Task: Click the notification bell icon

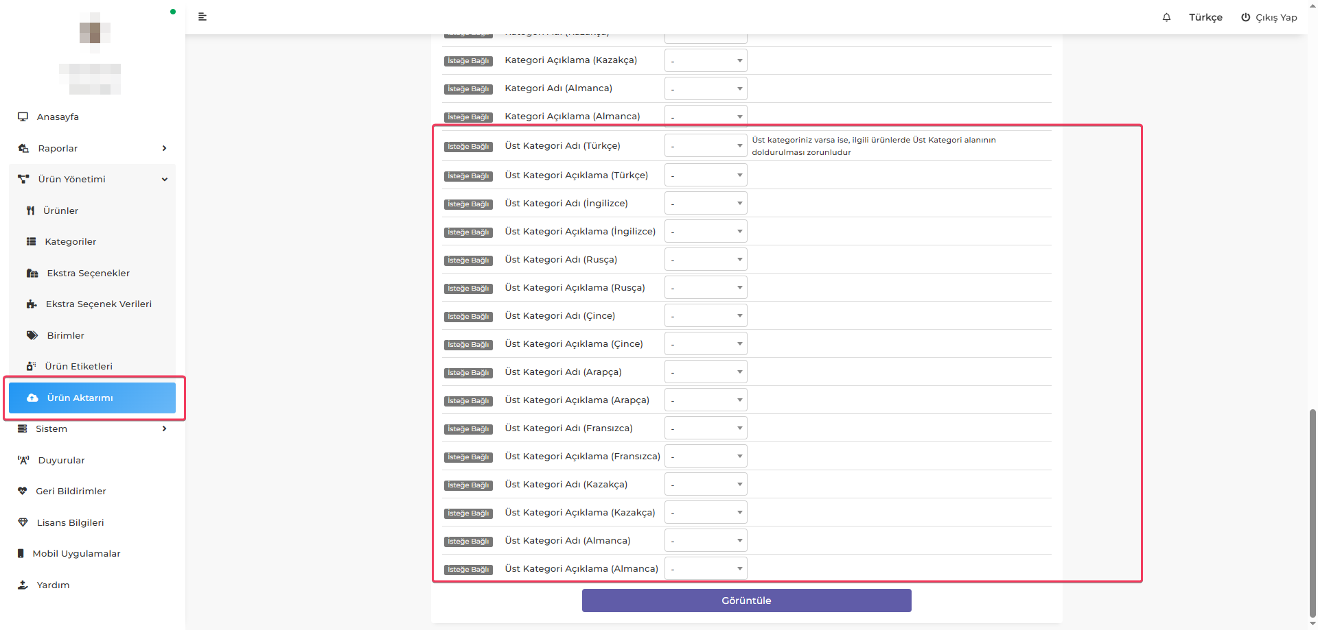Action: pyautogui.click(x=1166, y=17)
